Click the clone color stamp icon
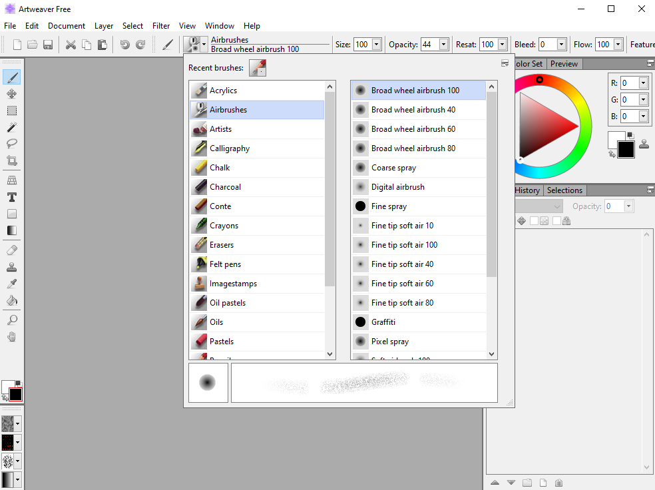The height and width of the screenshot is (490, 655). [x=644, y=144]
